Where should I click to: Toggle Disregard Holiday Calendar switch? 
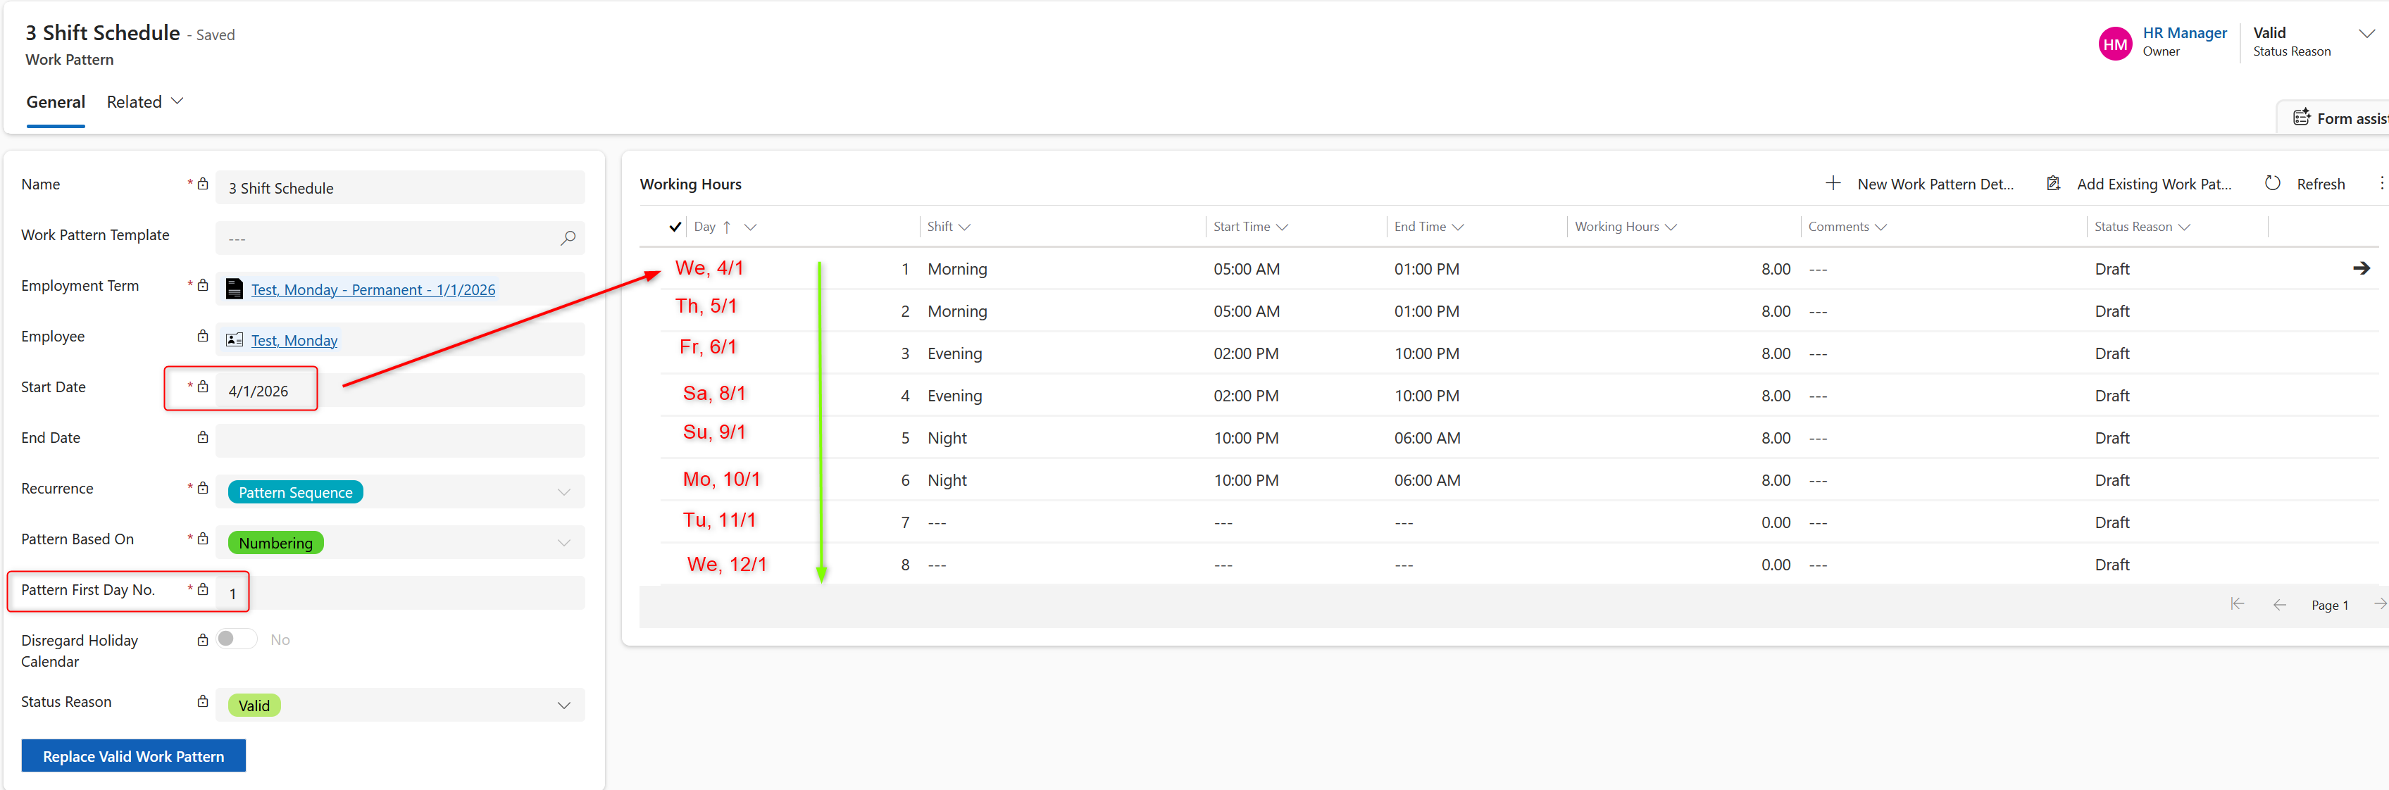(237, 639)
